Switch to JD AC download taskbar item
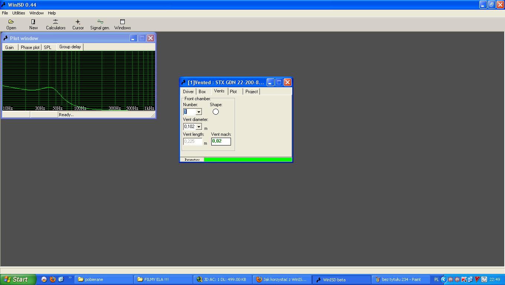 [222, 279]
